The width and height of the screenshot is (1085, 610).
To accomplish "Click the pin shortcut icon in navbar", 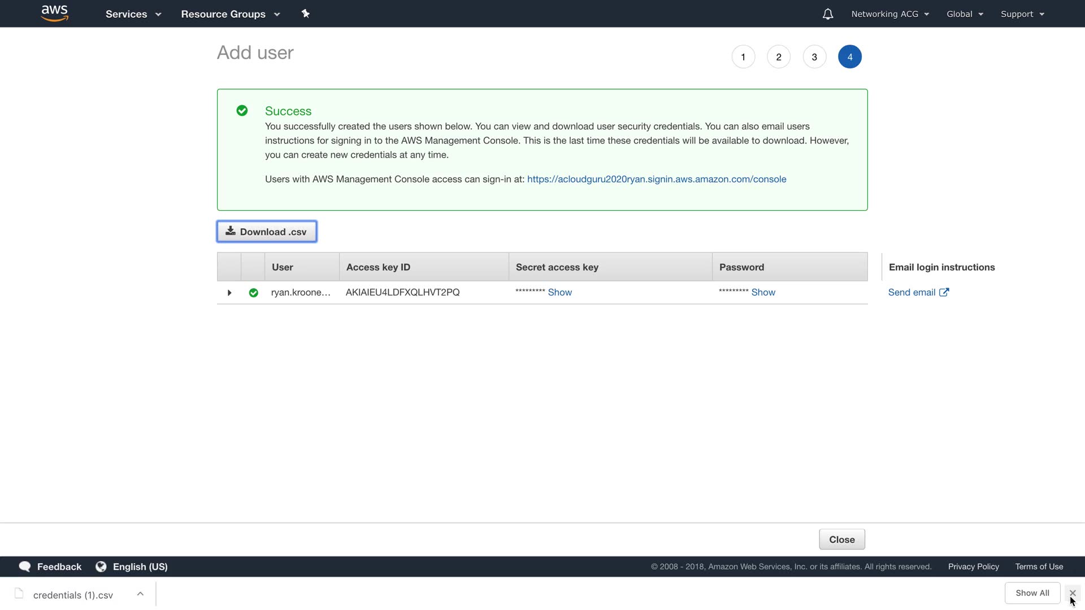I will [x=306, y=14].
